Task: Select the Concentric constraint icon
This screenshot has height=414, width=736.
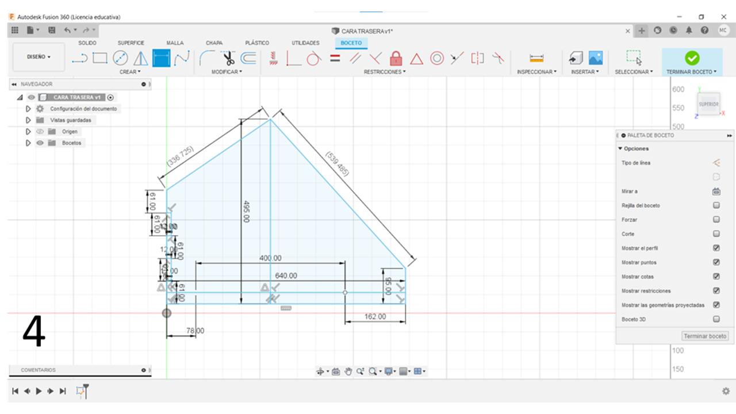Action: [436, 58]
